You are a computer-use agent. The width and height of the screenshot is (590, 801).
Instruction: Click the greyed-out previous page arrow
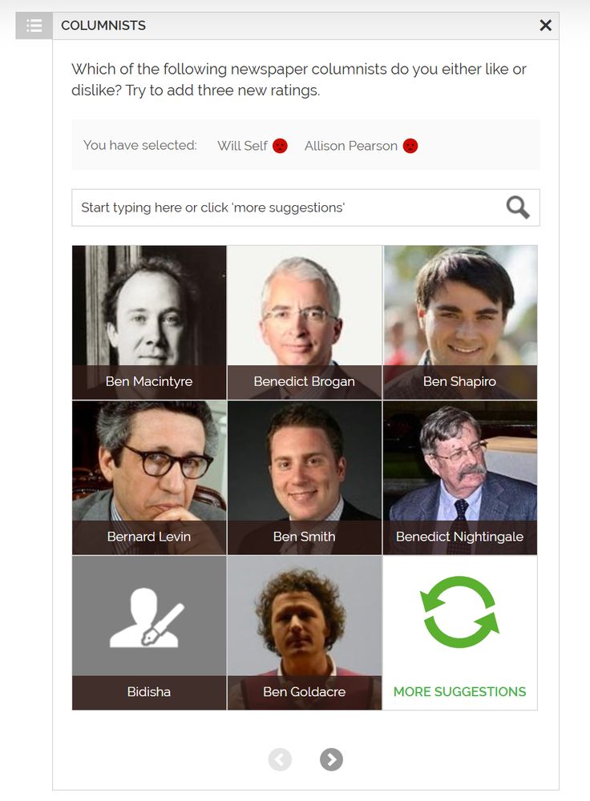click(x=280, y=759)
